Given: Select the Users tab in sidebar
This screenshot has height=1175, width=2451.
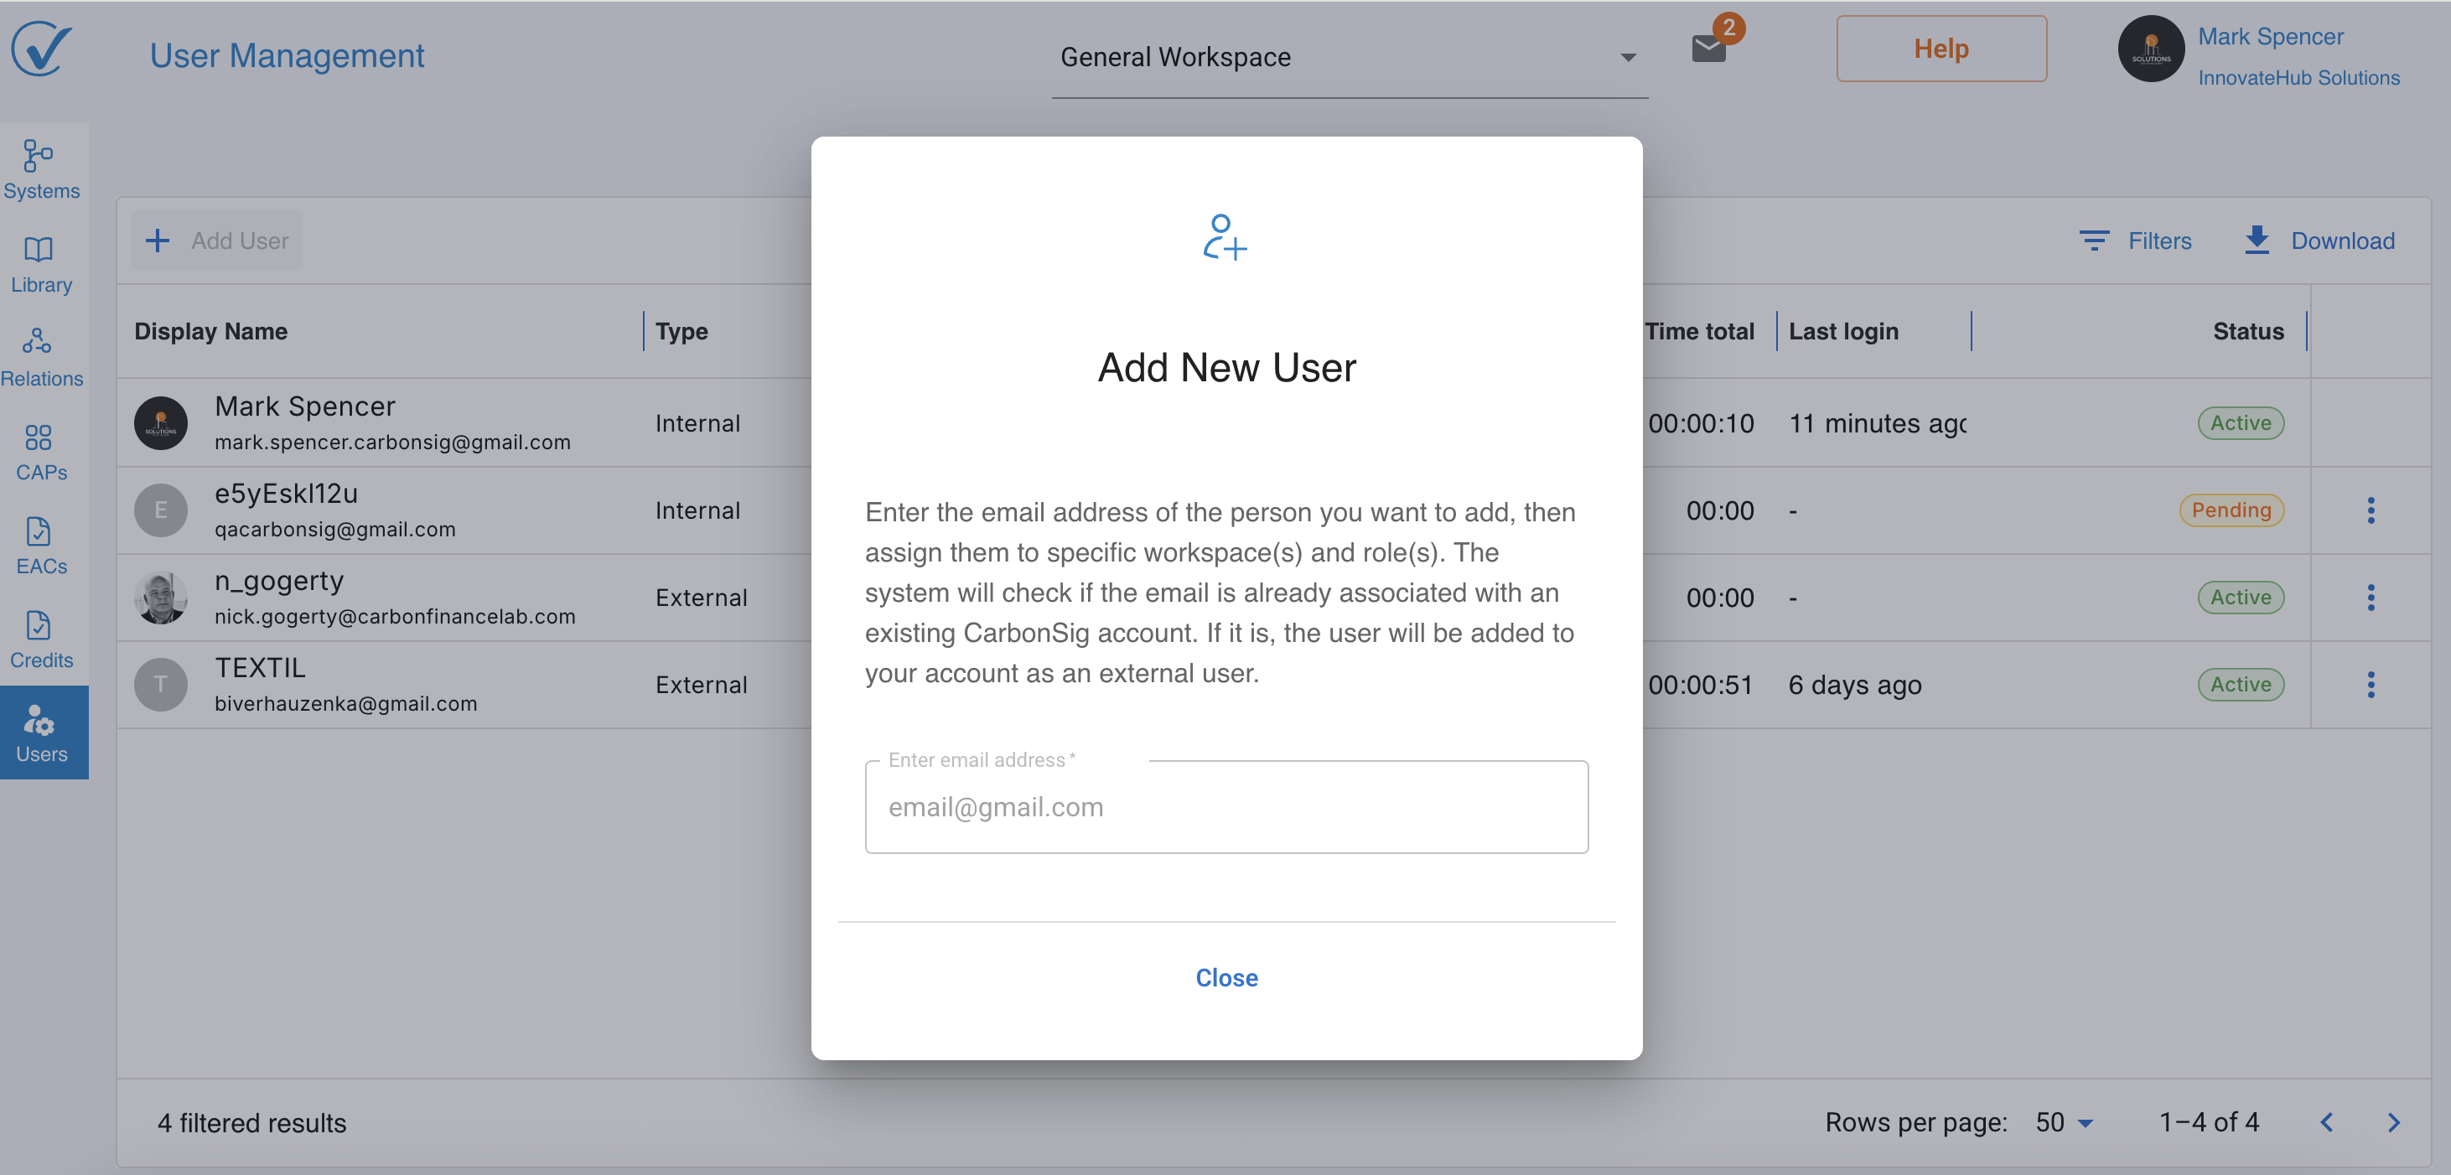Looking at the screenshot, I should tap(41, 732).
